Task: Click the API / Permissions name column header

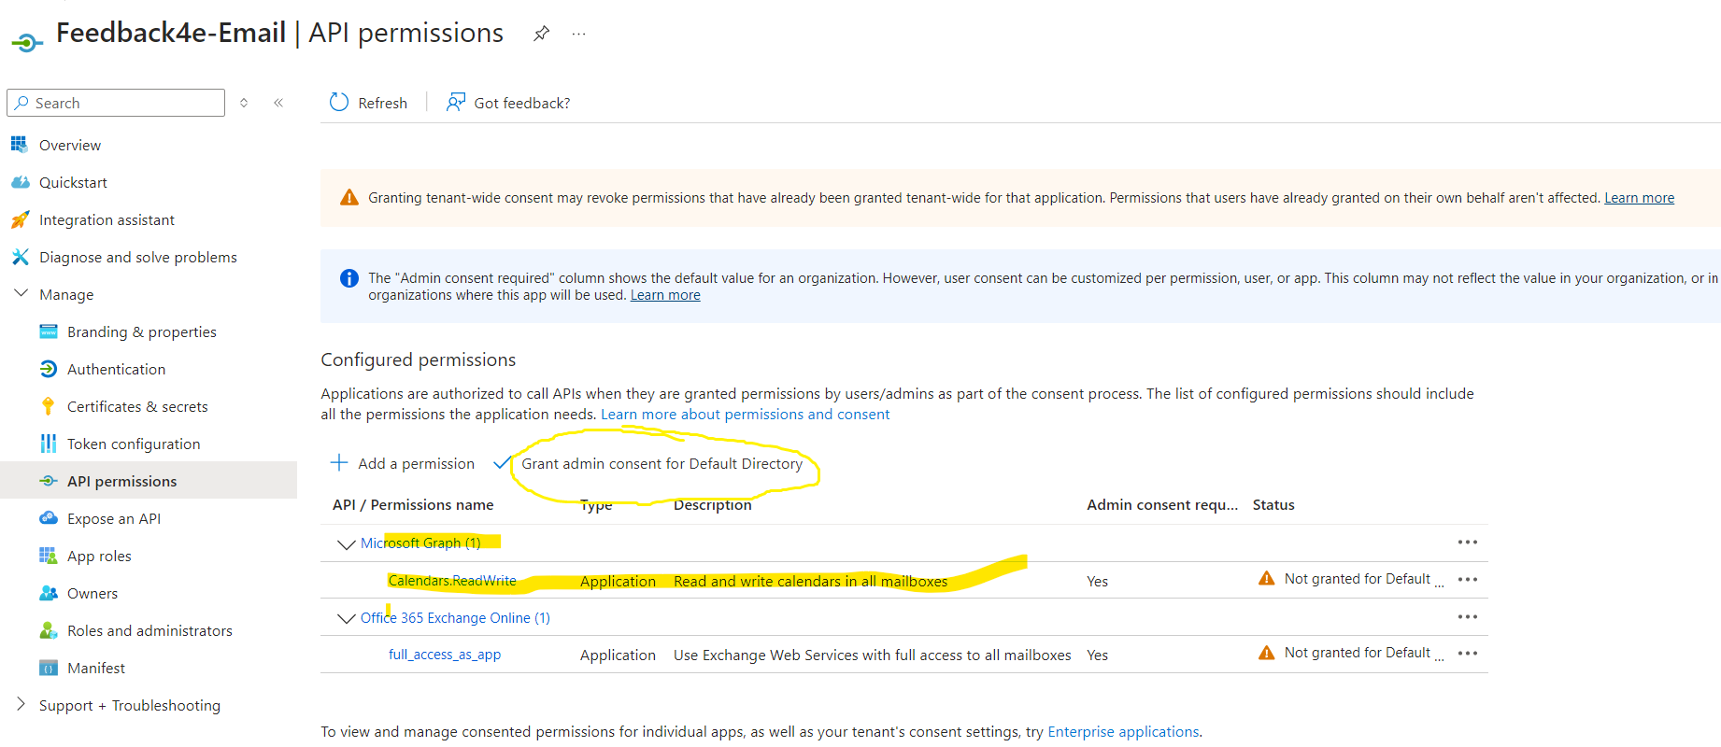Action: 413,504
